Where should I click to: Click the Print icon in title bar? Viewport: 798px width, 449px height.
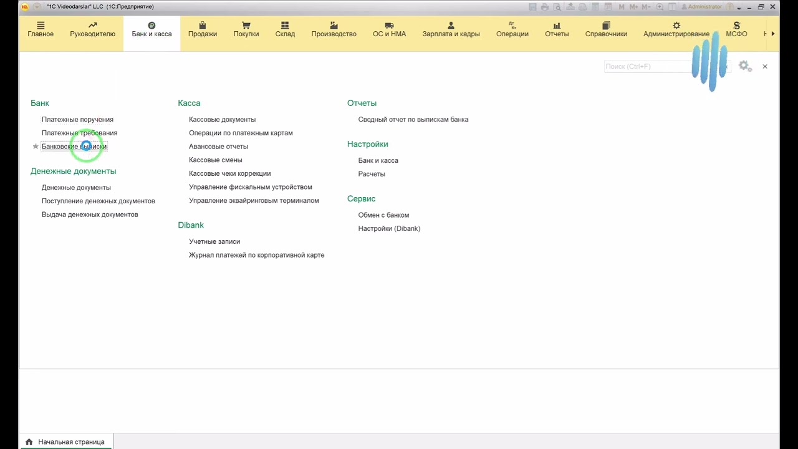coord(545,7)
